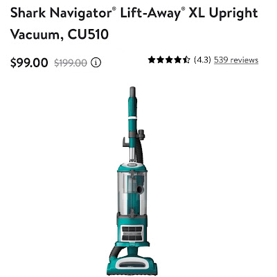Click the crossed-out $199.00 original price
277x277 pixels.
71,63
